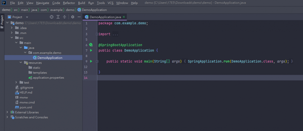Click the resources folder icon

[26, 63]
